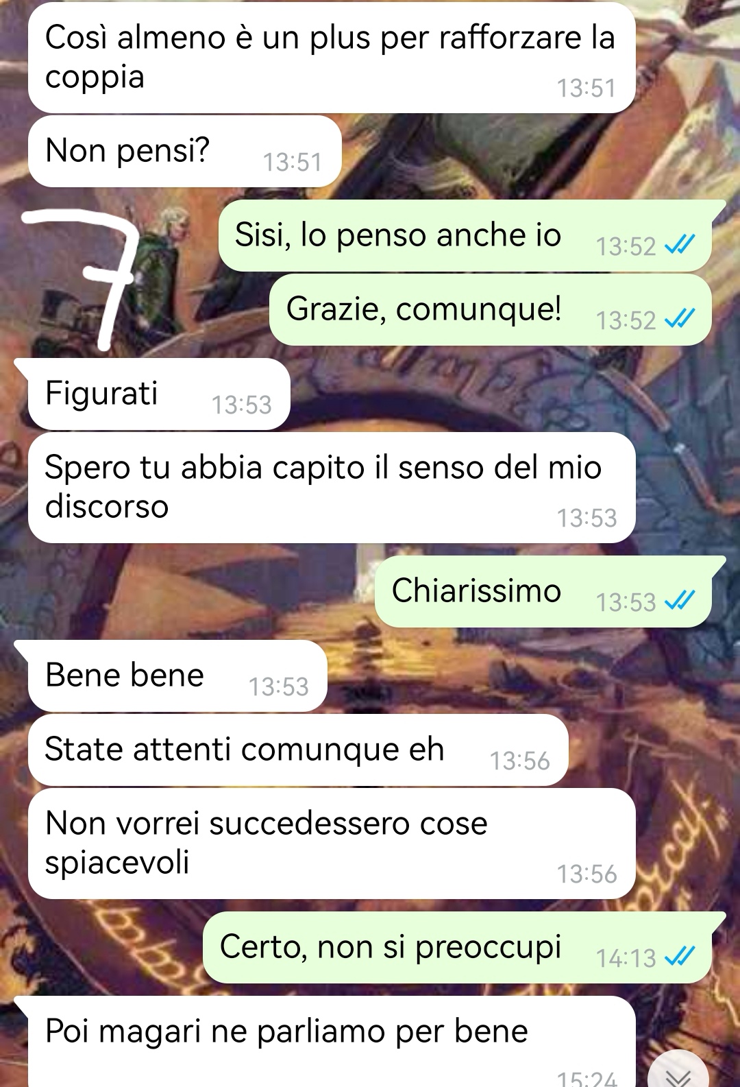Tap 13:51 timestamp next to 'Non pensi?'
Viewport: 740px width, 1087px height.
click(x=293, y=162)
